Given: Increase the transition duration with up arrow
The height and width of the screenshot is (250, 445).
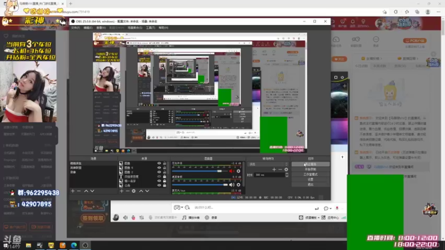Looking at the screenshot, I should pos(286,174).
